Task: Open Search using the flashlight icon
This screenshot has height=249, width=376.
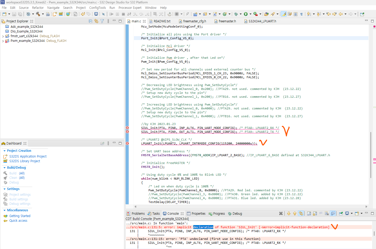Action: coord(273,14)
